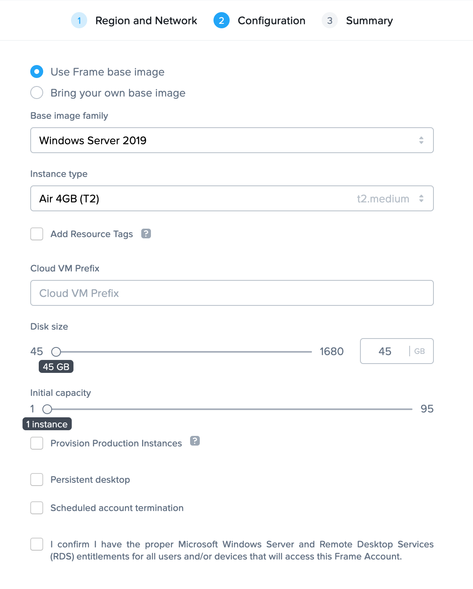Toggle the Add Resource Tags checkbox
Image resolution: width=473 pixels, height=589 pixels.
tap(37, 234)
